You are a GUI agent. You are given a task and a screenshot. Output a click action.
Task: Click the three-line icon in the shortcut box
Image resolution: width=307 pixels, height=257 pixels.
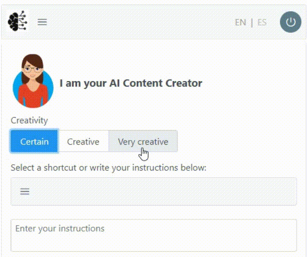click(25, 192)
